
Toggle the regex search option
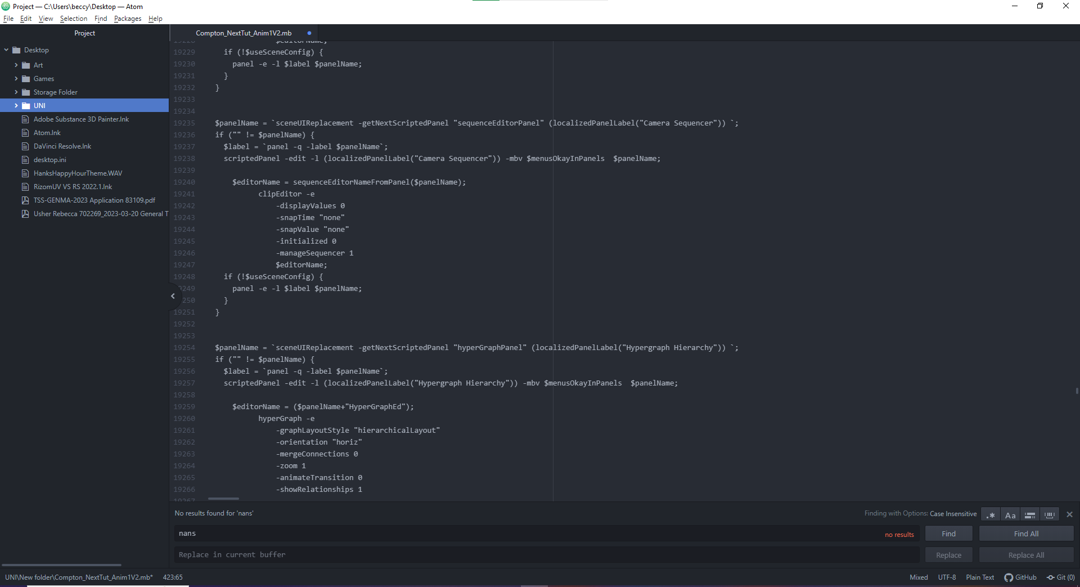991,515
